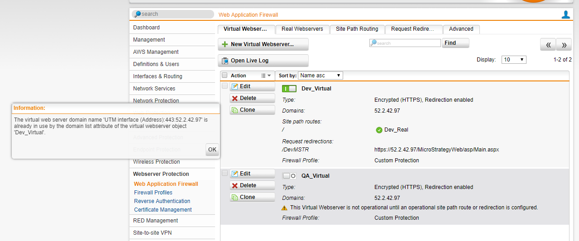Delete the QA_Virtual webserver
The height and width of the screenshot is (241, 579).
pos(252,185)
